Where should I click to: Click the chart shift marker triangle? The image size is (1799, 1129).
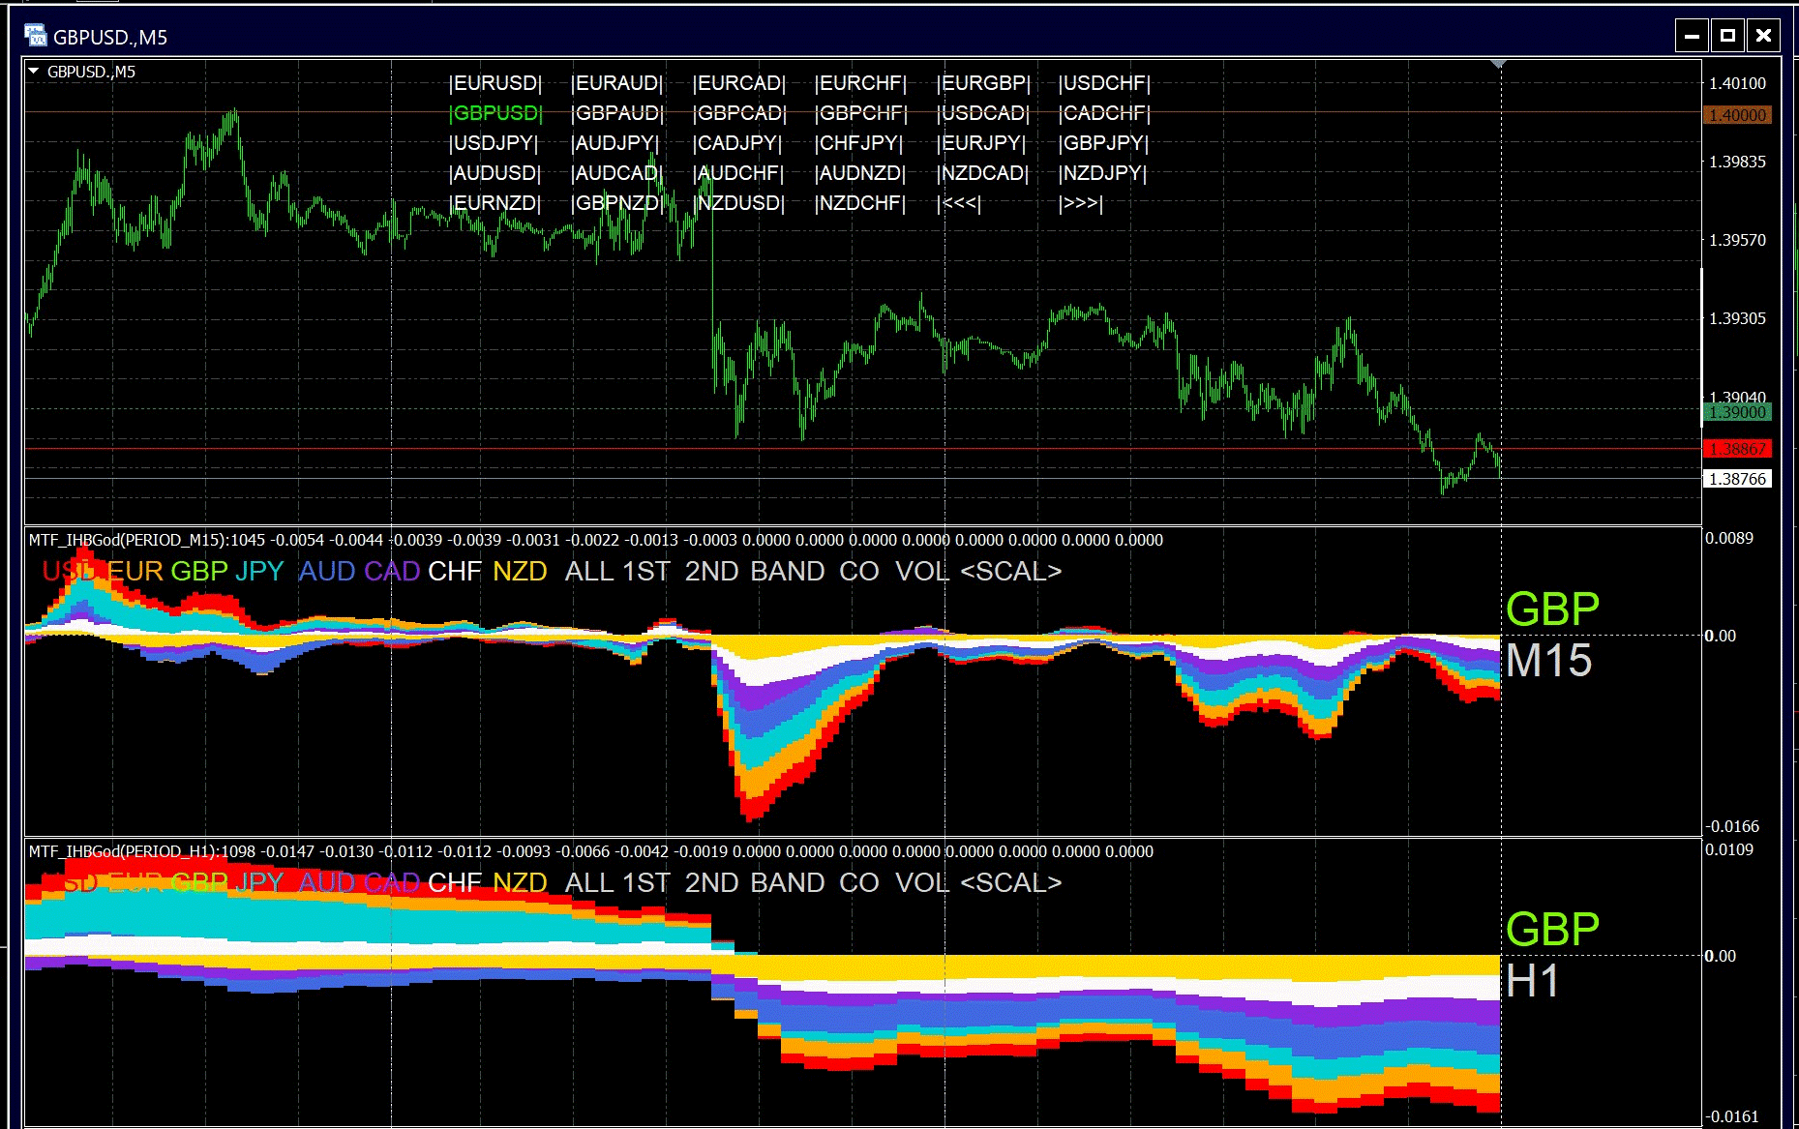(x=1499, y=64)
